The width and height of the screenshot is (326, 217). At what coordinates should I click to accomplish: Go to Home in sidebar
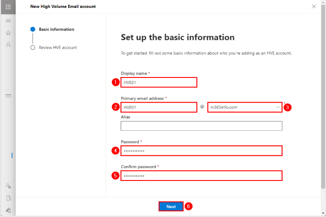pos(8,33)
